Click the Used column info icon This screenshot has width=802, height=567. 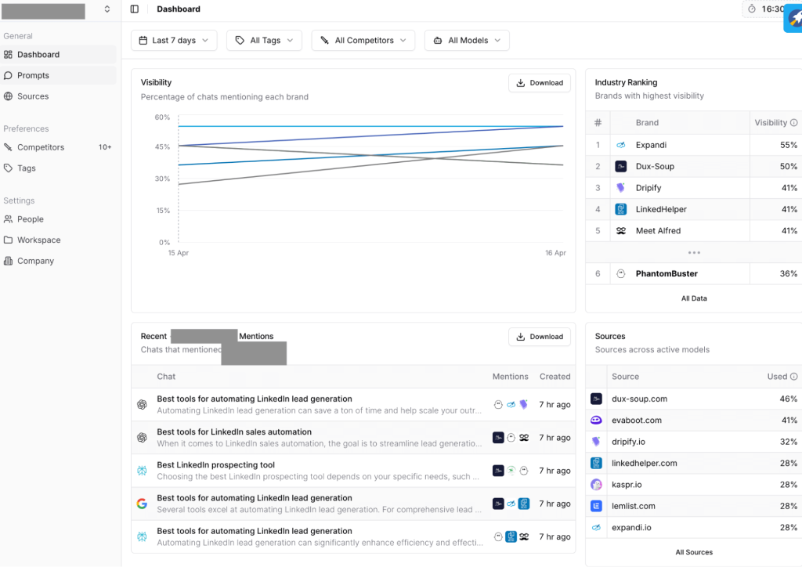pos(794,377)
